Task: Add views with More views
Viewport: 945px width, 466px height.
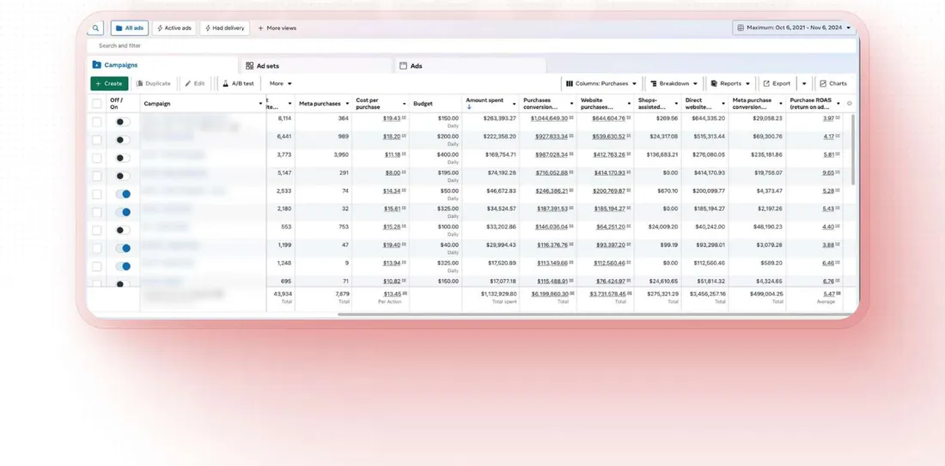Action: coord(277,27)
